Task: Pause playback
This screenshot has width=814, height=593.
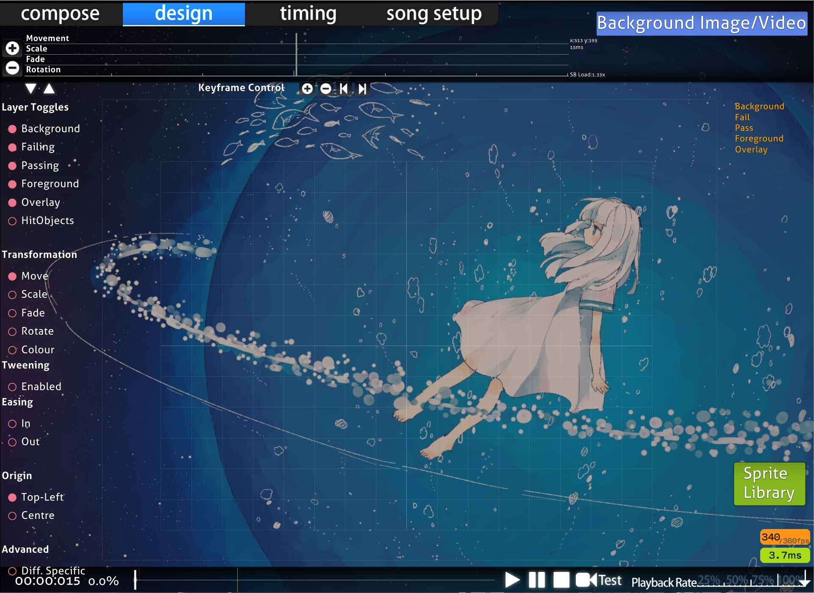Action: click(x=537, y=580)
